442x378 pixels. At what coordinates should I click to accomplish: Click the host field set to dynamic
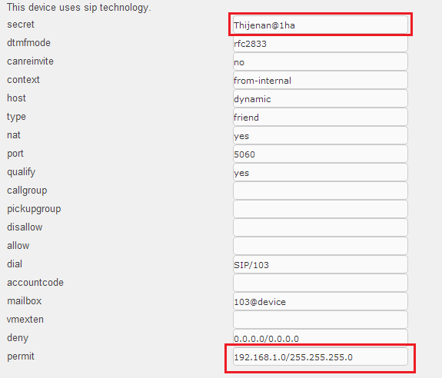[321, 99]
